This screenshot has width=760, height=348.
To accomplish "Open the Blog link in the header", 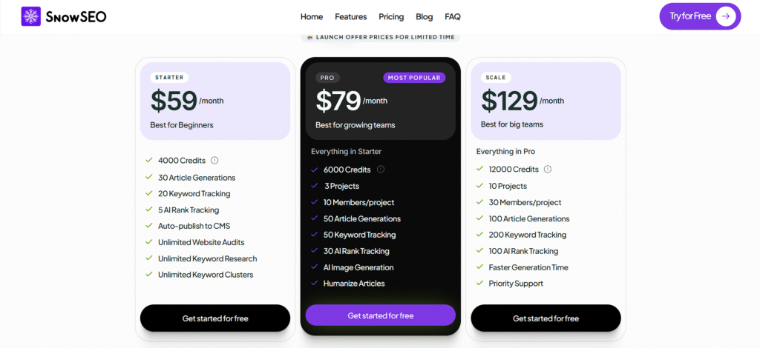I will [425, 17].
